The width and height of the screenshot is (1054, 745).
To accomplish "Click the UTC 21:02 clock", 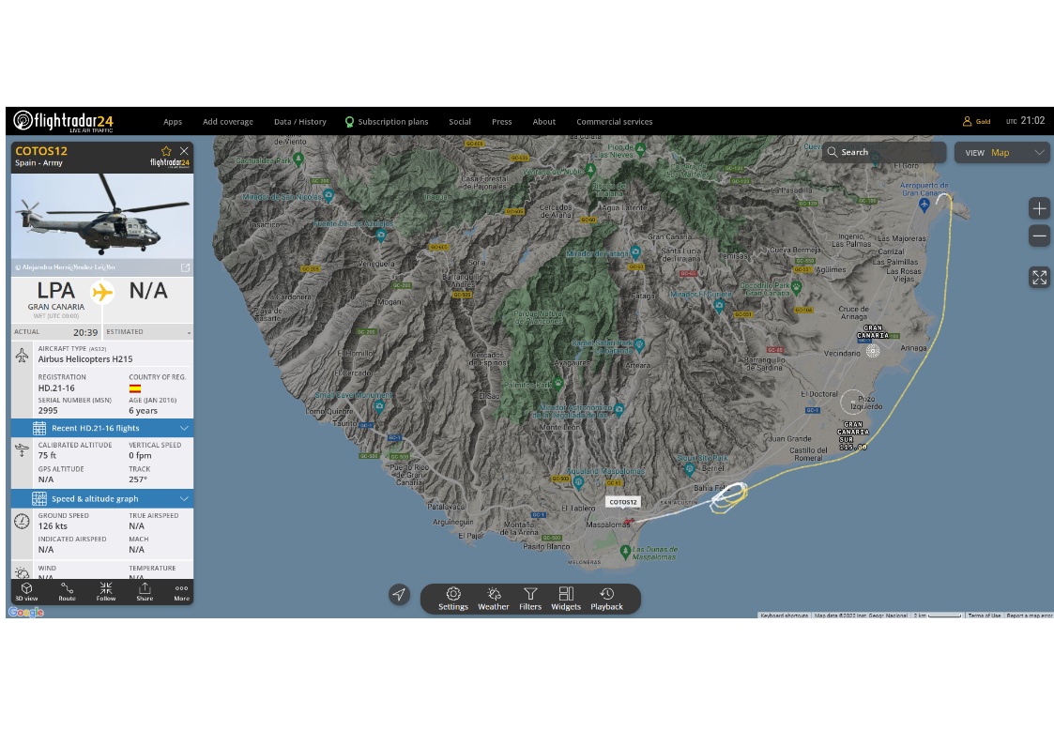I will tap(1025, 121).
